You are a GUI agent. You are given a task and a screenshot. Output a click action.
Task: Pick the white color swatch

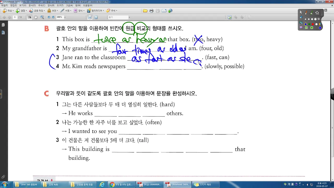point(316,24)
